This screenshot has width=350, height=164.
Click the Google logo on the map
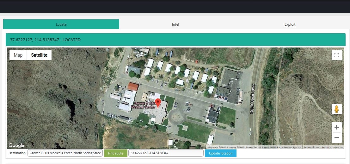16,145
